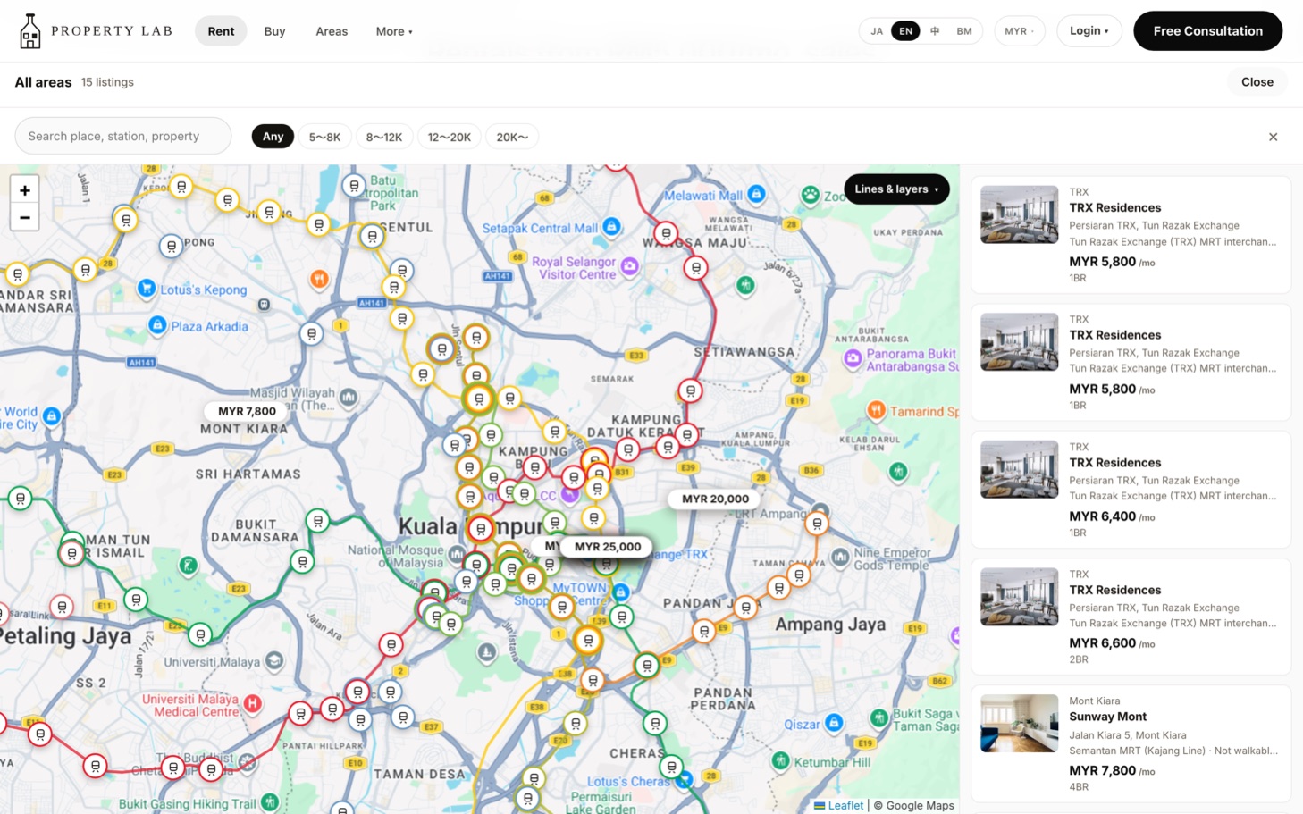Click the Sunway Mont listing title
Viewport: 1303px width, 814px height.
1107,717
